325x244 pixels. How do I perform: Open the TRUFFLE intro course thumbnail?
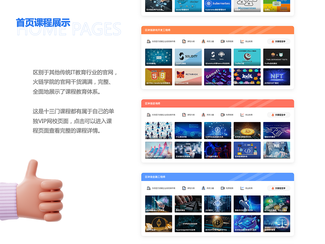[247, 57]
